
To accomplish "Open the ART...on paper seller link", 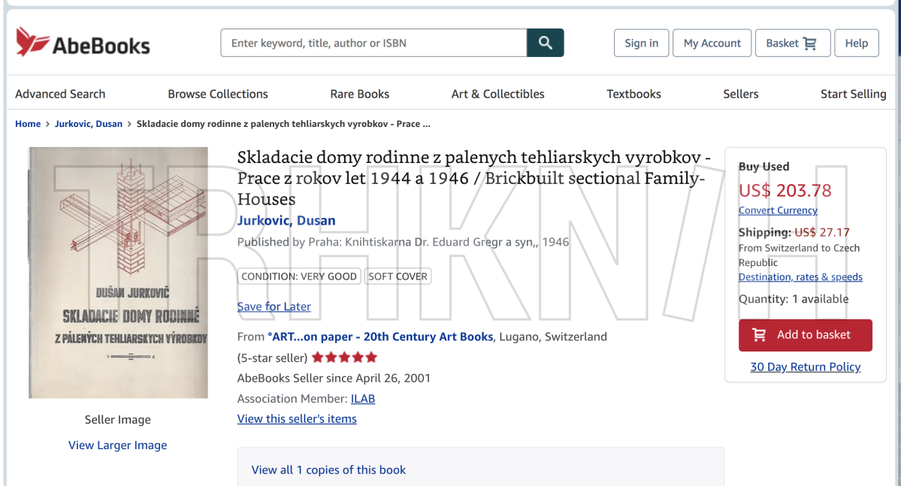I will pos(380,337).
